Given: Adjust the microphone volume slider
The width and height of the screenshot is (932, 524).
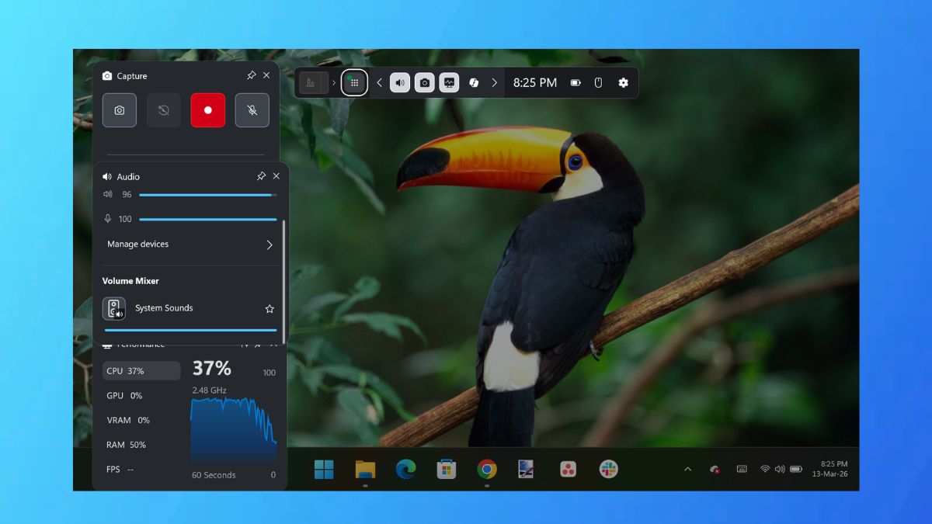Looking at the screenshot, I should click(x=207, y=219).
